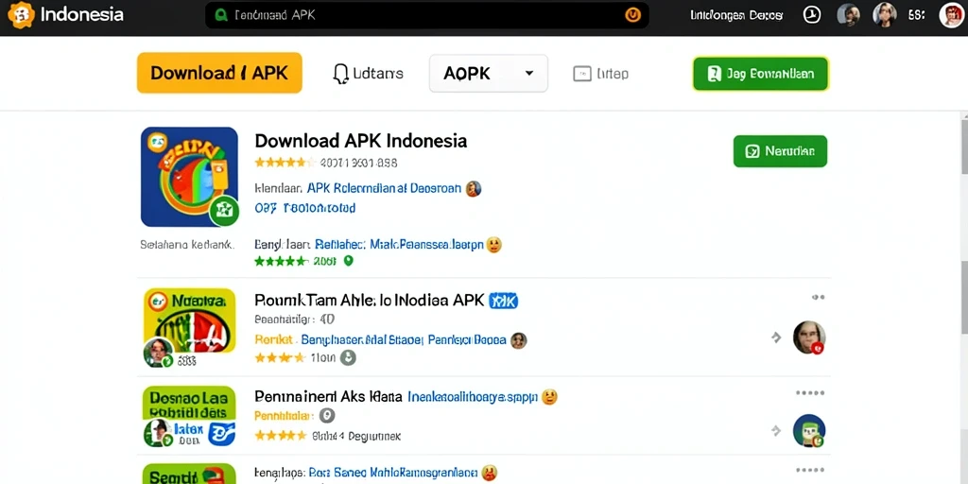
Task: Click the orange round icon inside search bar
Action: [632, 15]
